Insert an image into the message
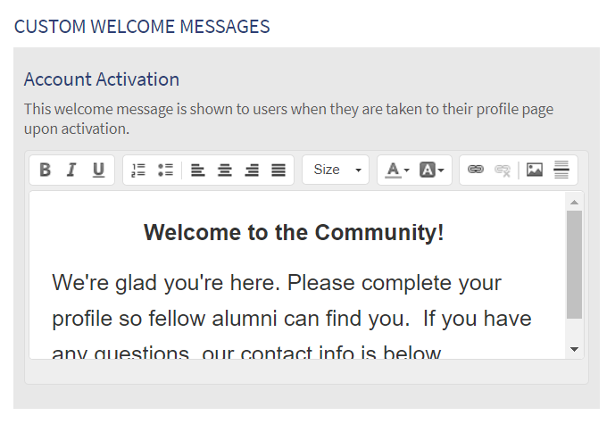Screen dimensions: 615x424 [x=535, y=170]
